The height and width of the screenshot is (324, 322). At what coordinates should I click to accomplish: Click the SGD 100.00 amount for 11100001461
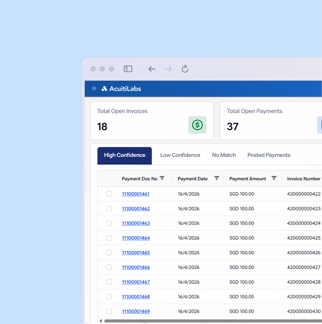(x=242, y=194)
